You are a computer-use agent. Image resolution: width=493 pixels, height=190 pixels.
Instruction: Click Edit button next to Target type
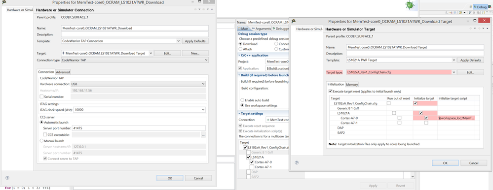pyautogui.click(x=471, y=72)
